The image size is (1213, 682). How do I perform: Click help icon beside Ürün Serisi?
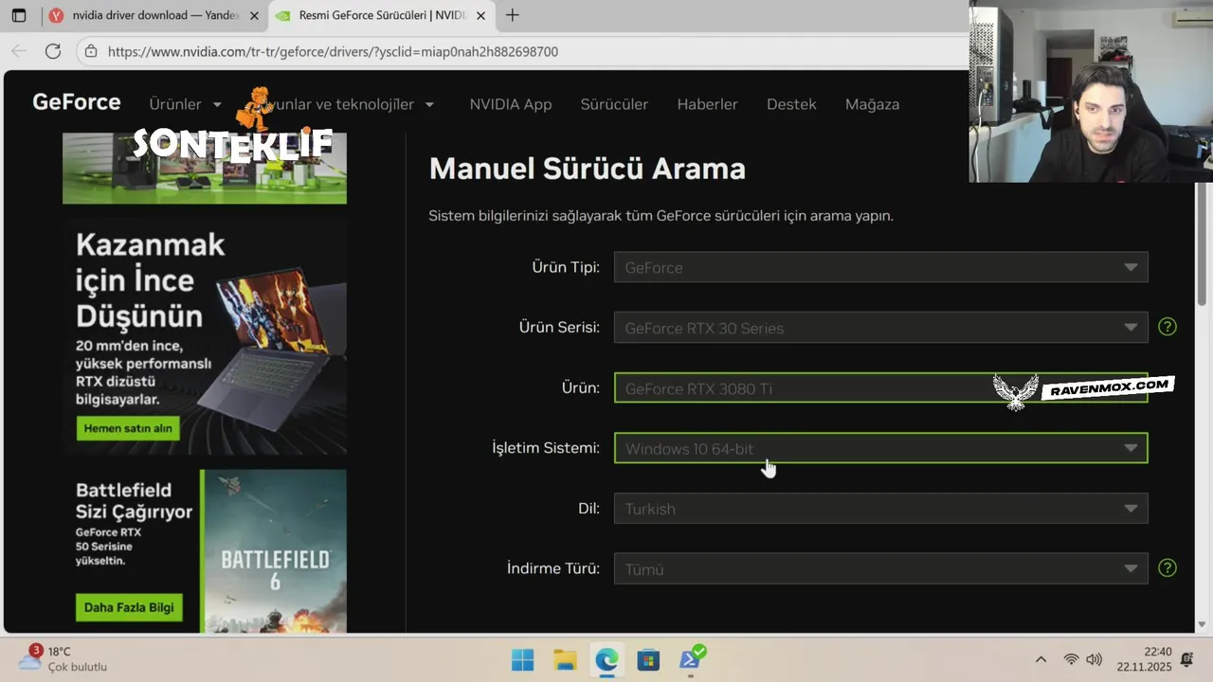pos(1168,327)
